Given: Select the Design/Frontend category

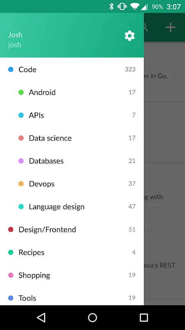Looking at the screenshot, I should [72, 229].
